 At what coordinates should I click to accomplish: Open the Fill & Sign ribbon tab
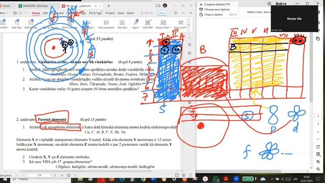(x=95, y=13)
